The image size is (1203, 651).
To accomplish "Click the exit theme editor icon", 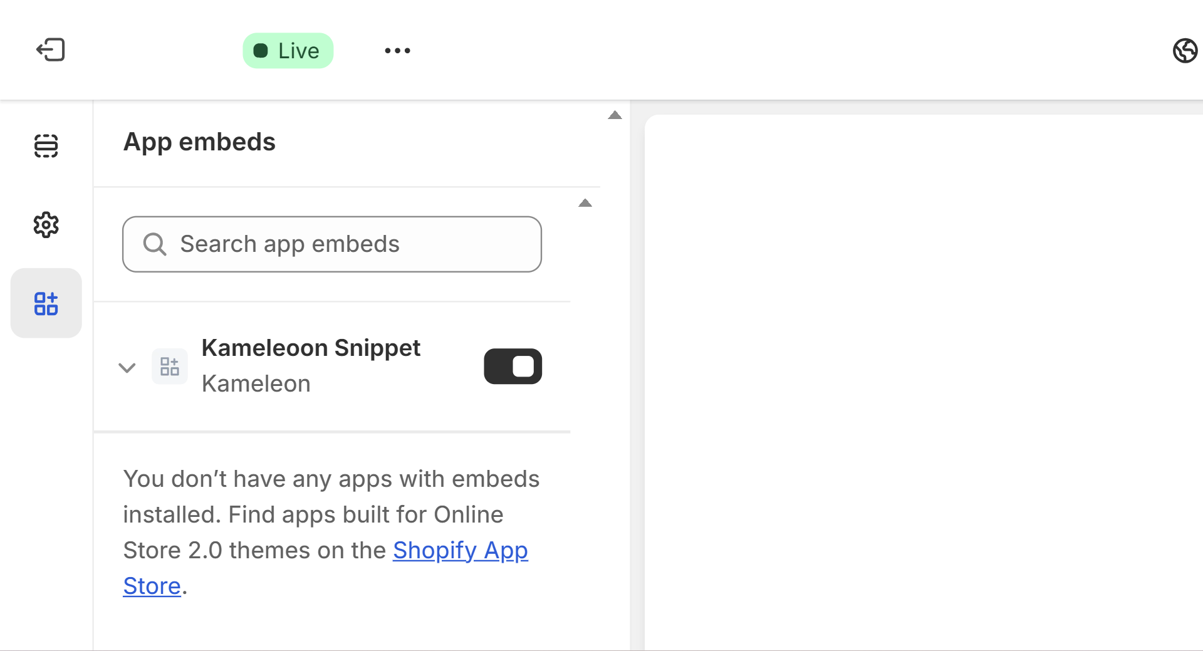I will point(50,50).
